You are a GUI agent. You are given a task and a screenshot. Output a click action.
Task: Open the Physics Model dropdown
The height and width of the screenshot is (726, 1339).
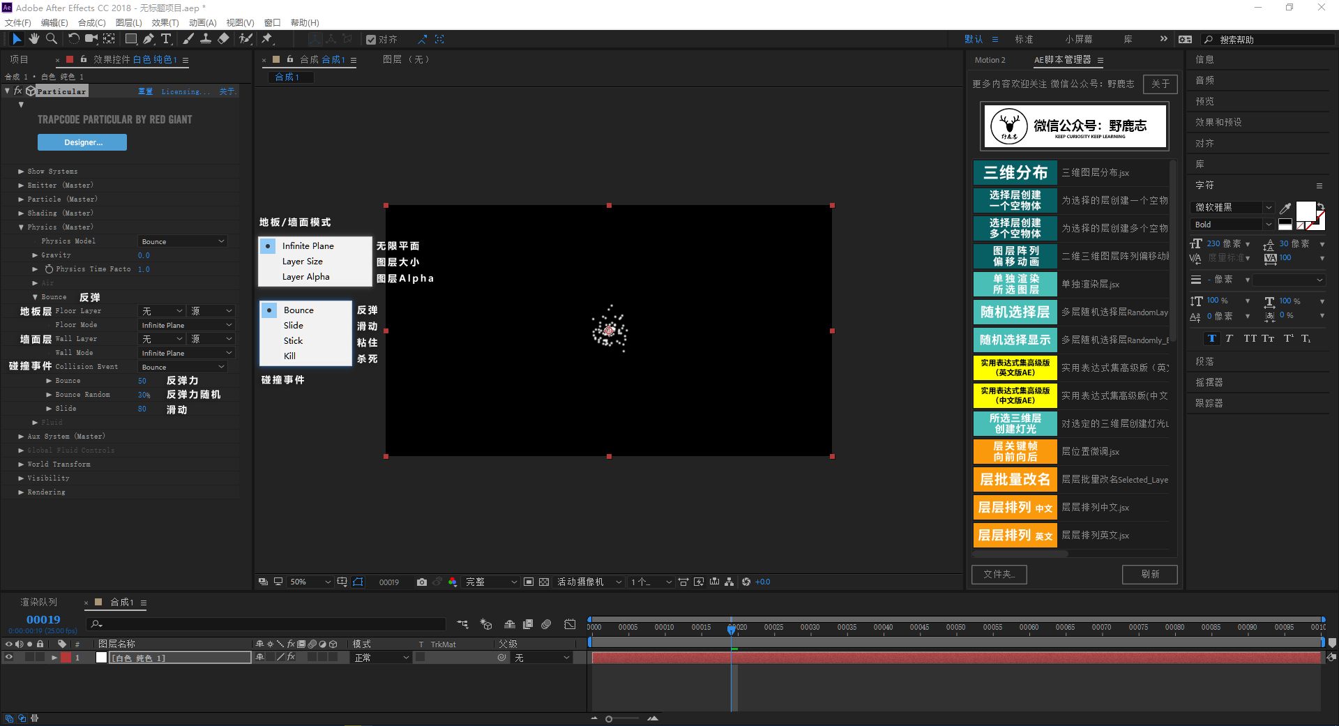[x=183, y=241]
